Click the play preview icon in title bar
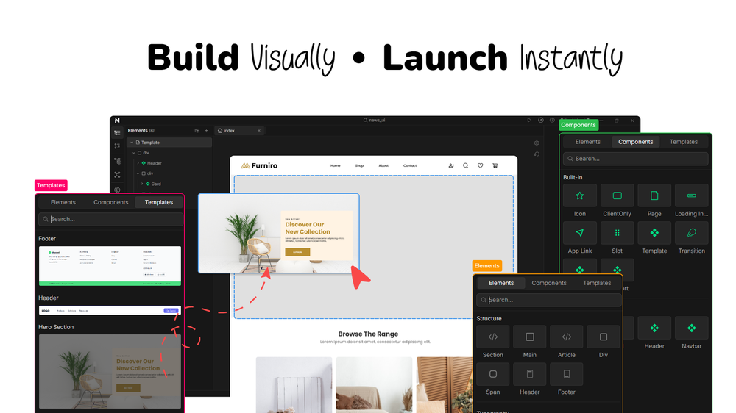 (529, 121)
